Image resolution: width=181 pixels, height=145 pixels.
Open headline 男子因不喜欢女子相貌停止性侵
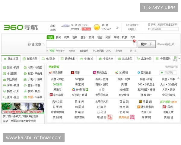click(21, 116)
